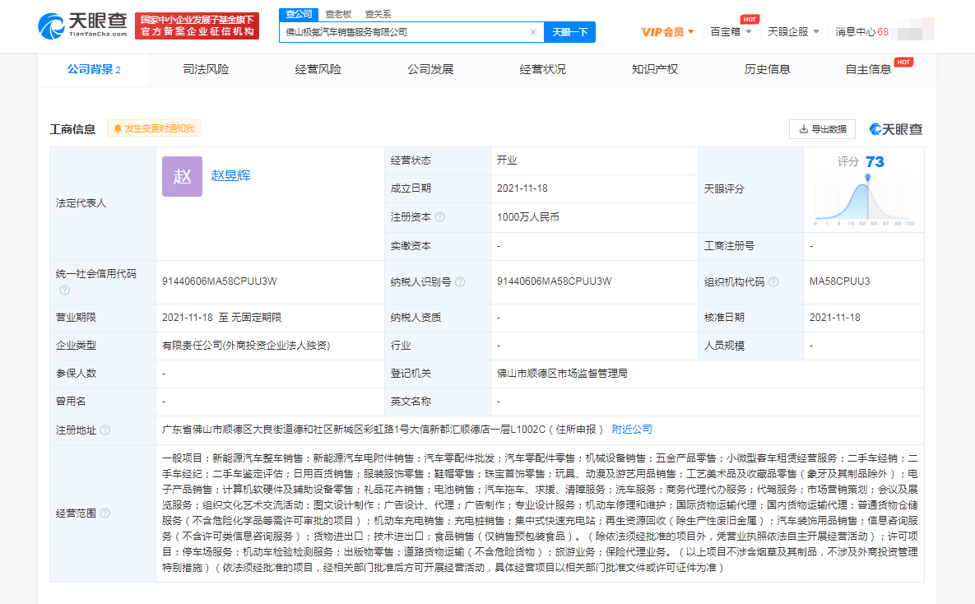Click the bell icon on the change-notification button

118,128
